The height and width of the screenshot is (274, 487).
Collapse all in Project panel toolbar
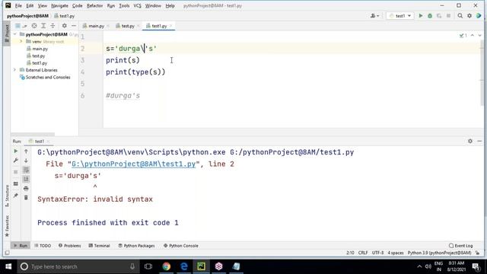53,26
